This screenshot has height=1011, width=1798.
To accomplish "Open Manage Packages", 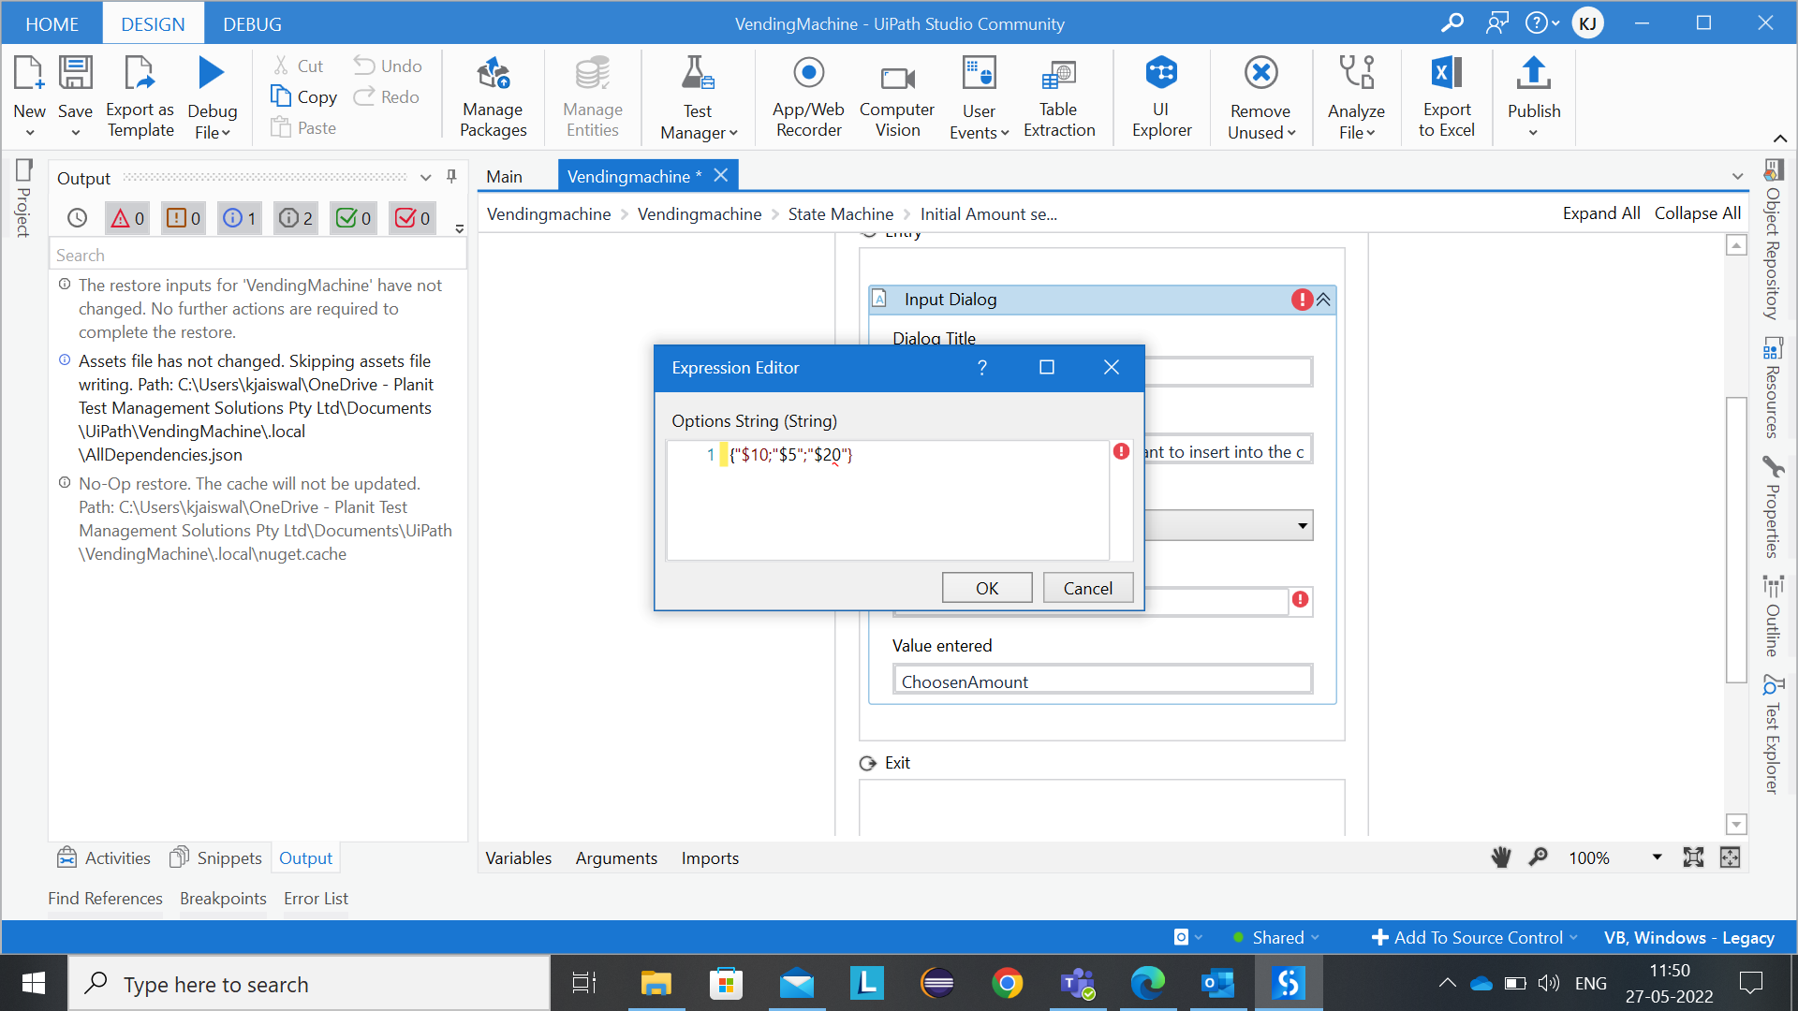I will [493, 96].
